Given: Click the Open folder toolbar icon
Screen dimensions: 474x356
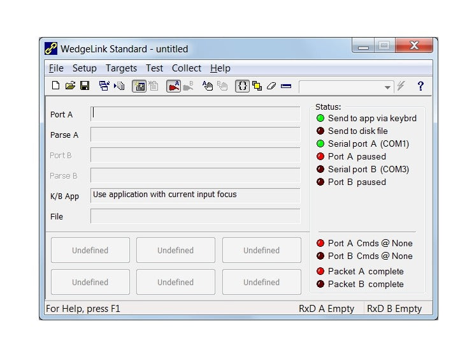Looking at the screenshot, I should [70, 86].
